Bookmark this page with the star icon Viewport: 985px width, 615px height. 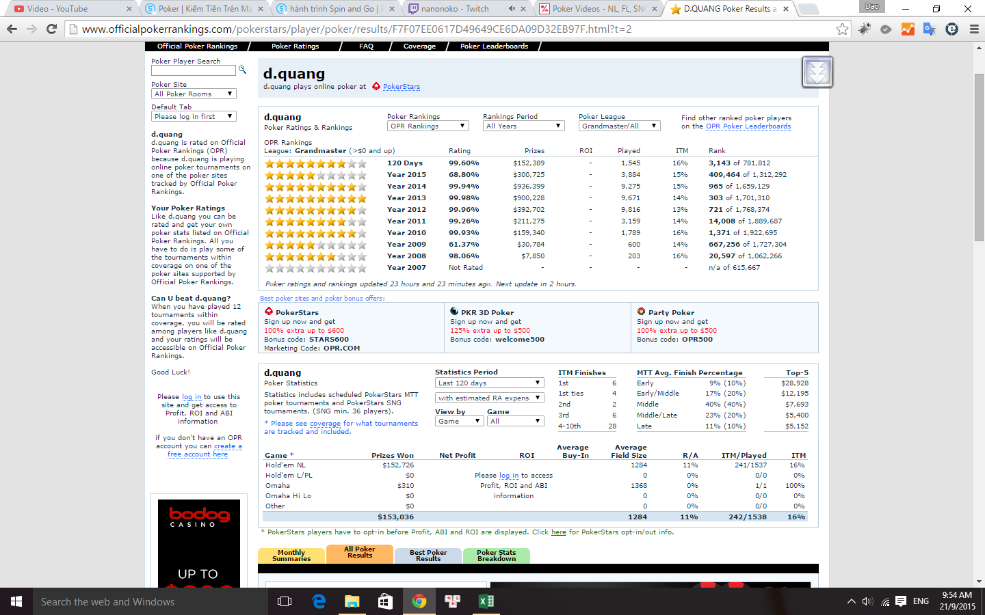point(842,29)
